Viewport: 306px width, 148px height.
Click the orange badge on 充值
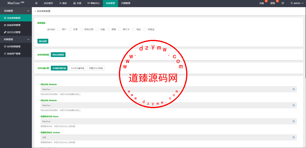tap(266, 1)
